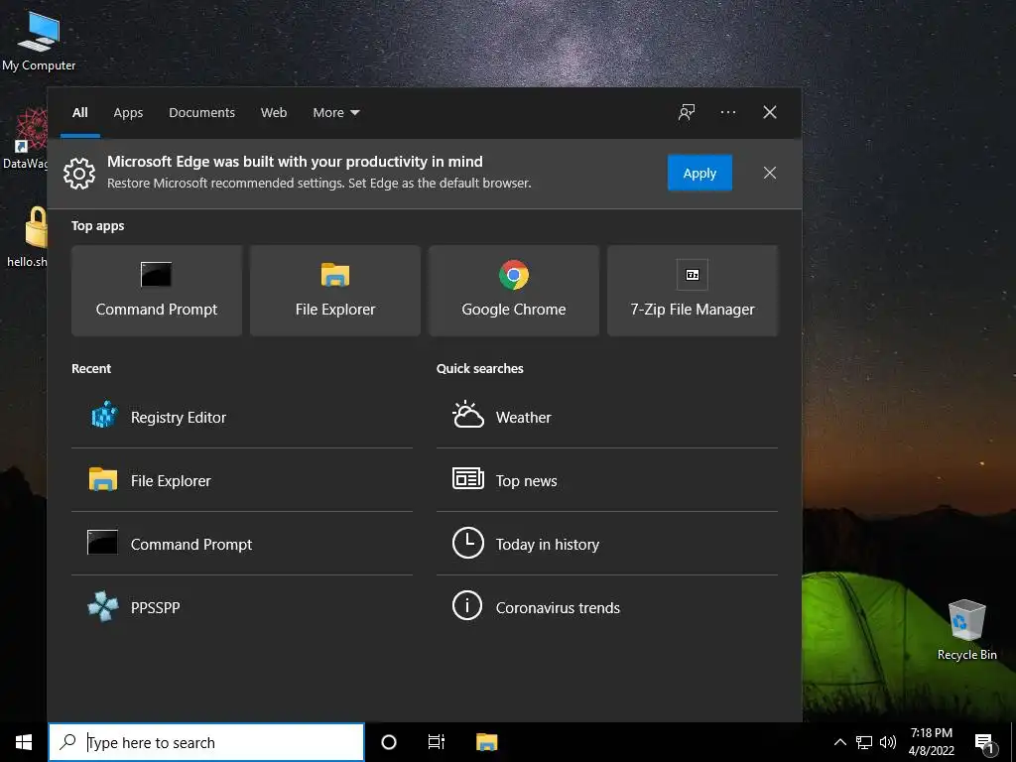Select the My Computer desktop icon
This screenshot has width=1016, height=762.
(x=39, y=41)
